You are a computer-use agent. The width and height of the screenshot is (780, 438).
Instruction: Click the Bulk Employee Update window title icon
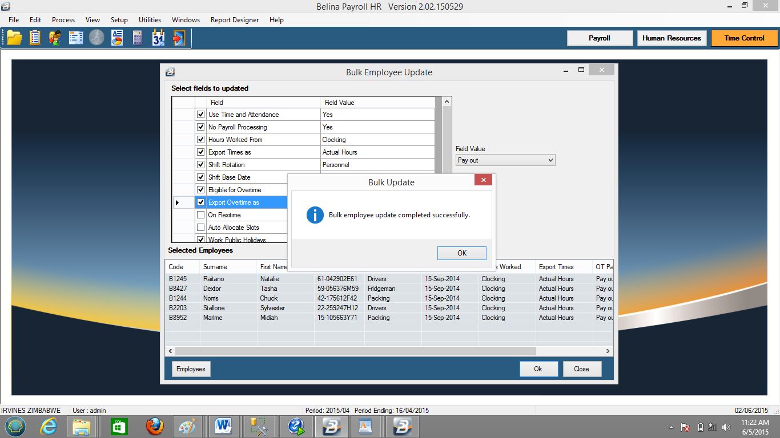click(x=170, y=72)
